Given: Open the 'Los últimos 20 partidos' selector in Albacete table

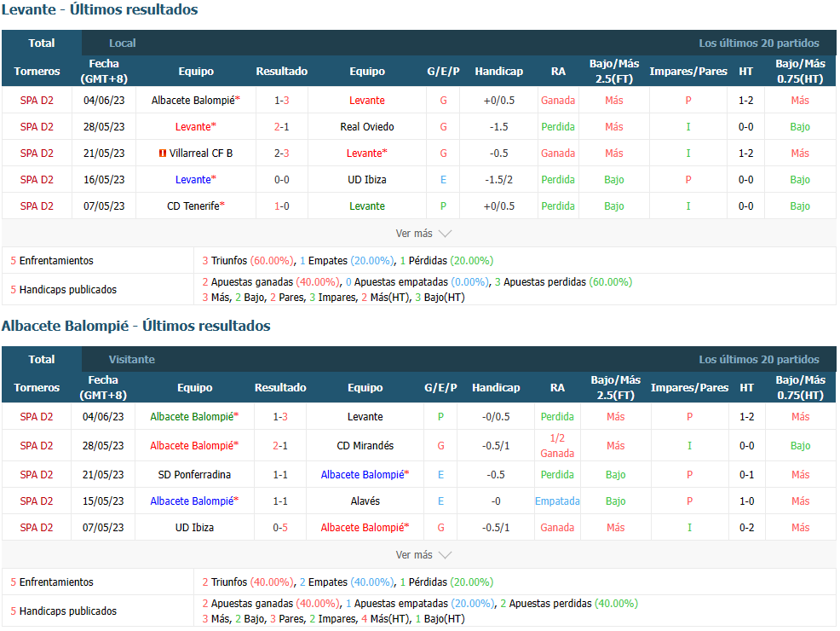Looking at the screenshot, I should point(758,359).
